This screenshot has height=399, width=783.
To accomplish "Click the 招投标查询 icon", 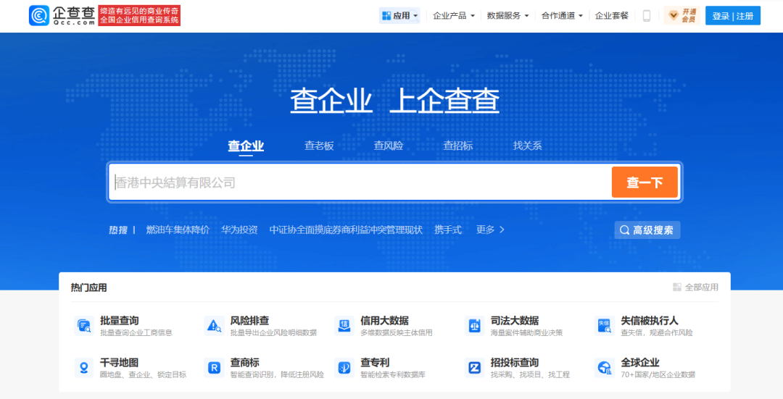I will click(x=474, y=368).
